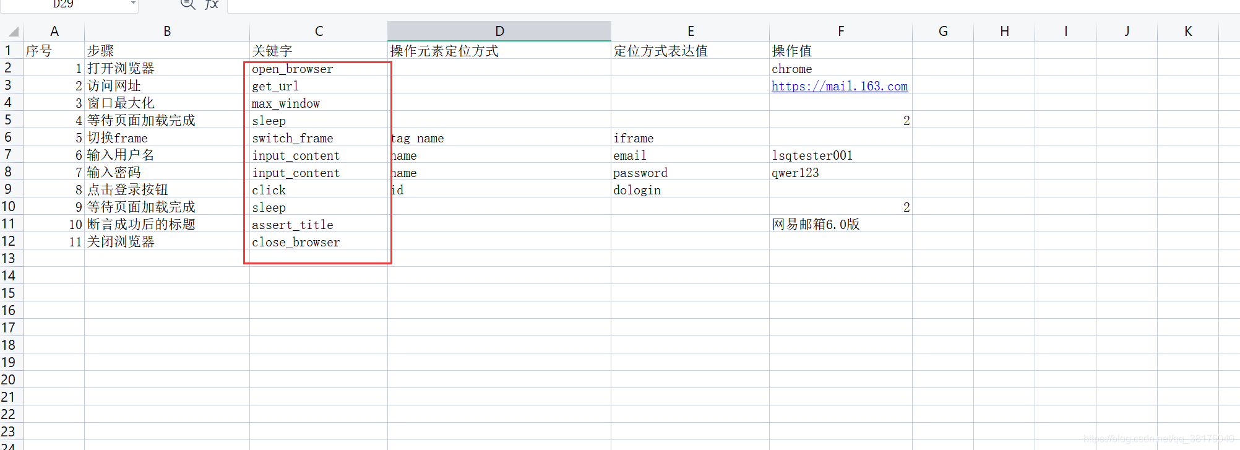Click the magnifier zoom icon beside fx

pyautogui.click(x=187, y=4)
